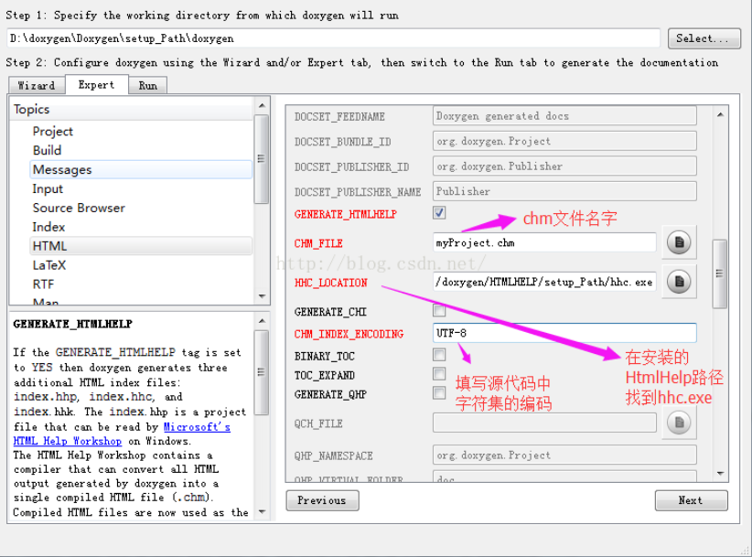Viewport: 752px width, 557px height.
Task: Click settings panel scroll-down arrow
Action: (720, 474)
